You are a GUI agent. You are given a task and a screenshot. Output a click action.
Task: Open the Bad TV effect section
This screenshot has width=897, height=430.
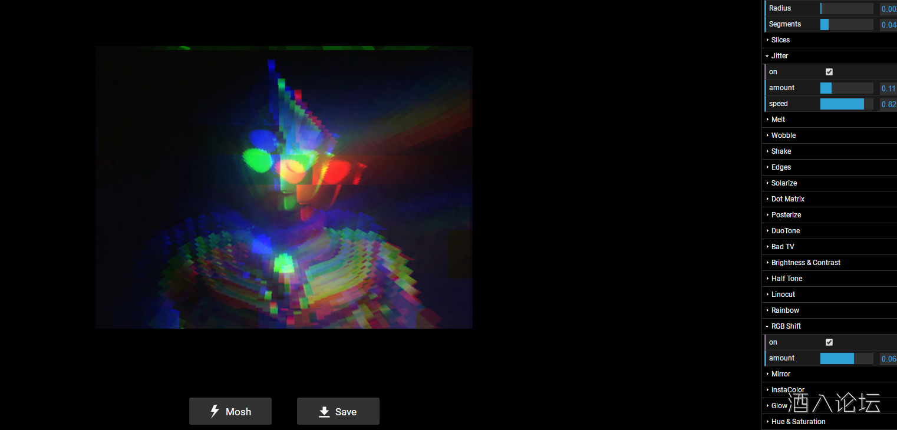782,246
